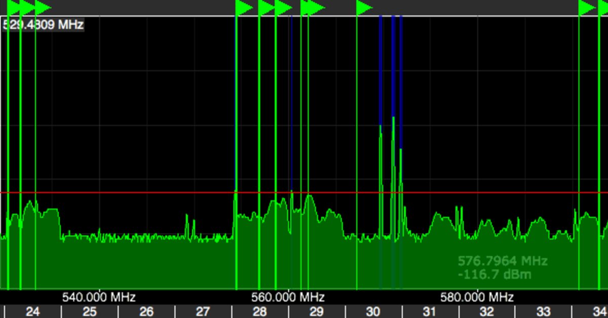Select the third green marker flag above channel 24

[42, 8]
